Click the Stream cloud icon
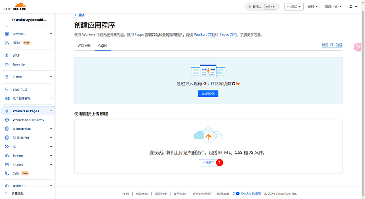 [7, 156]
